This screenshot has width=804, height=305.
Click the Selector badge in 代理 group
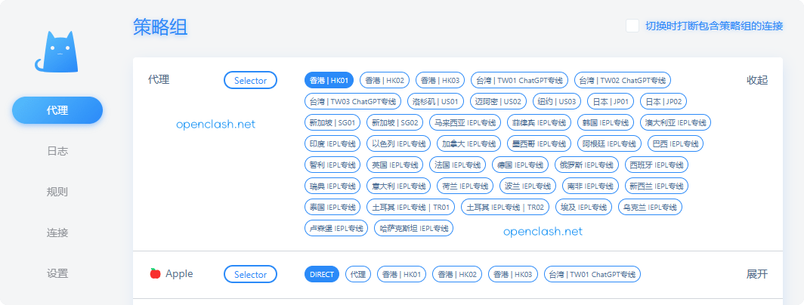pyautogui.click(x=250, y=80)
